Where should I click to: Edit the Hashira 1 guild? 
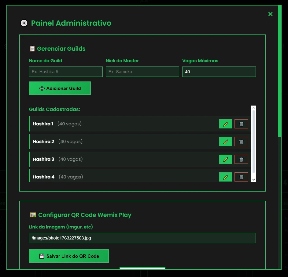(225, 124)
